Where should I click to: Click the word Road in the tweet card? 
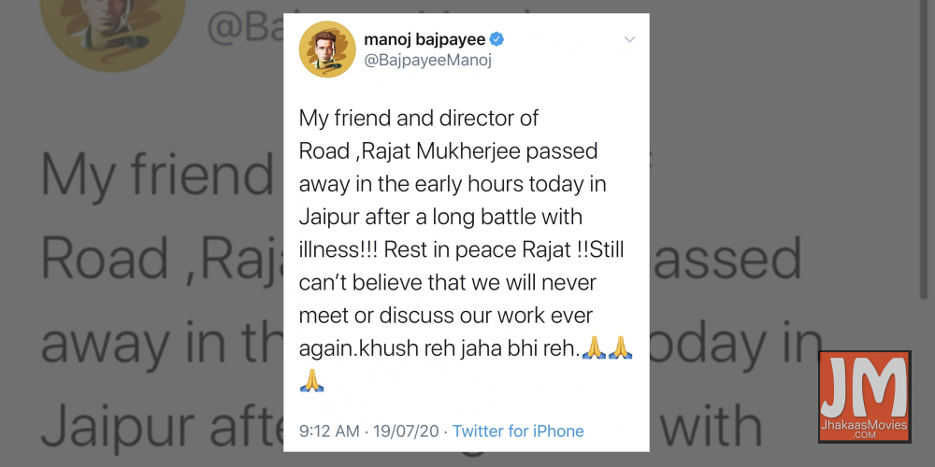324,152
